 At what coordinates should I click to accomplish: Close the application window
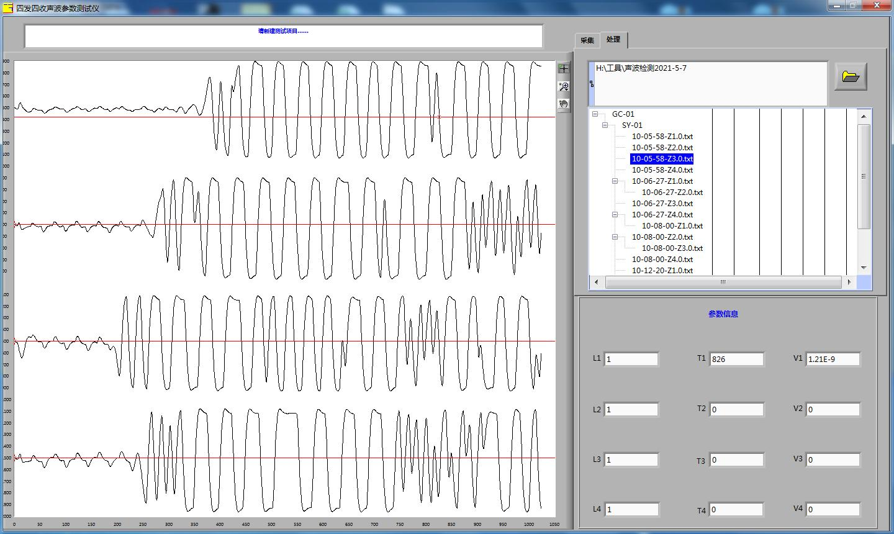[x=877, y=5]
